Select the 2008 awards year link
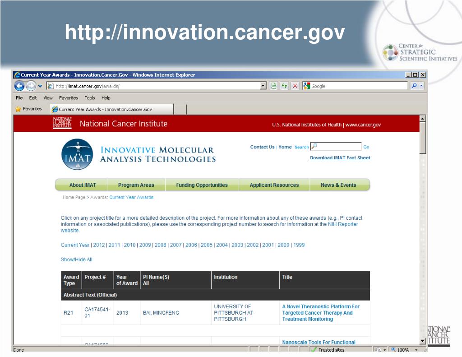This screenshot has width=462, height=357. pyautogui.click(x=161, y=245)
